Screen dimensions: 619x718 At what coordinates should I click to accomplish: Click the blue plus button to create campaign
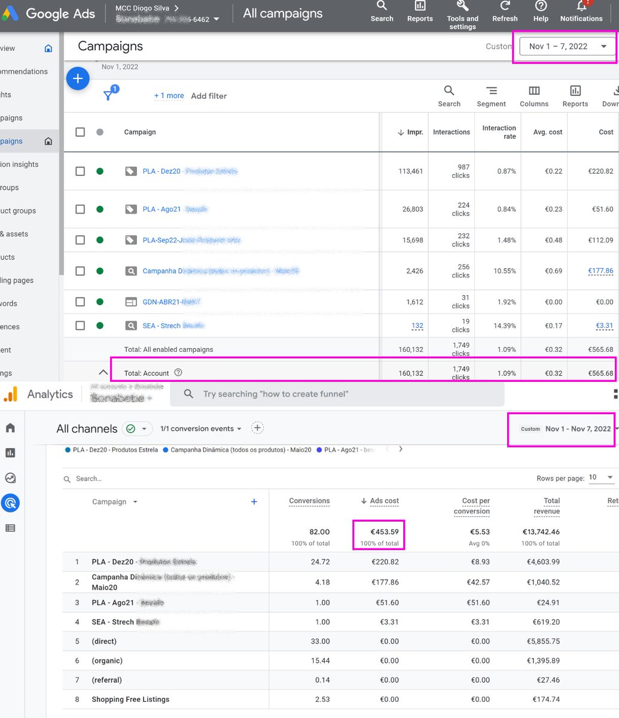[x=78, y=78]
